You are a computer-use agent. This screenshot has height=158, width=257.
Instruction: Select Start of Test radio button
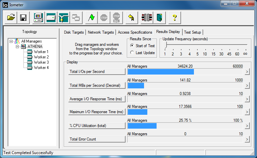(x=132, y=46)
